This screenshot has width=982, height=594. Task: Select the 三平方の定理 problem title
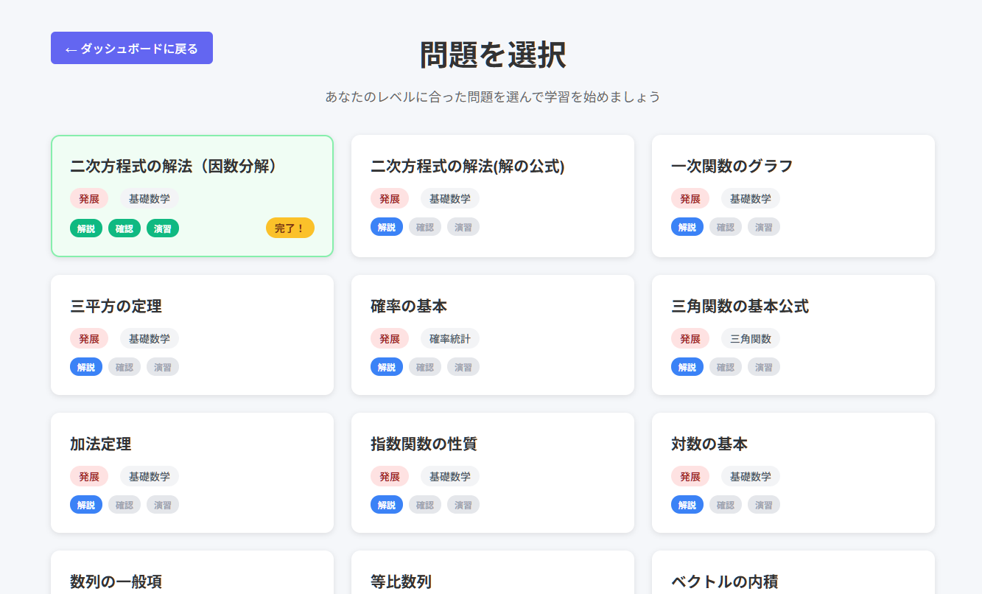(116, 306)
